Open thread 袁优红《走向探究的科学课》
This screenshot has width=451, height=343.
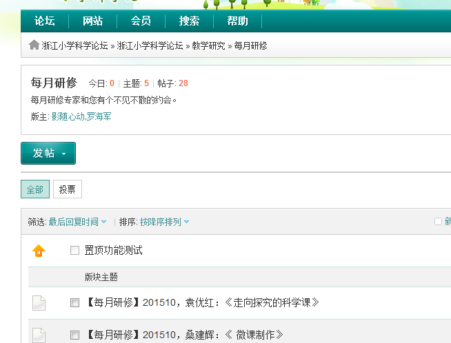pyautogui.click(x=203, y=302)
